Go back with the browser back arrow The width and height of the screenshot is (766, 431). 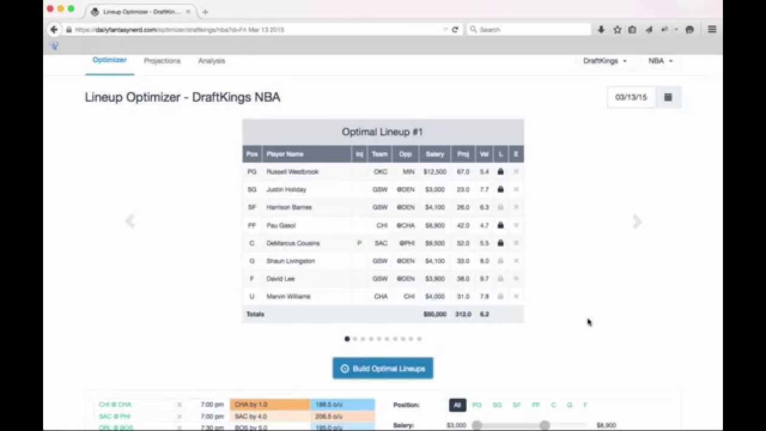(x=54, y=29)
